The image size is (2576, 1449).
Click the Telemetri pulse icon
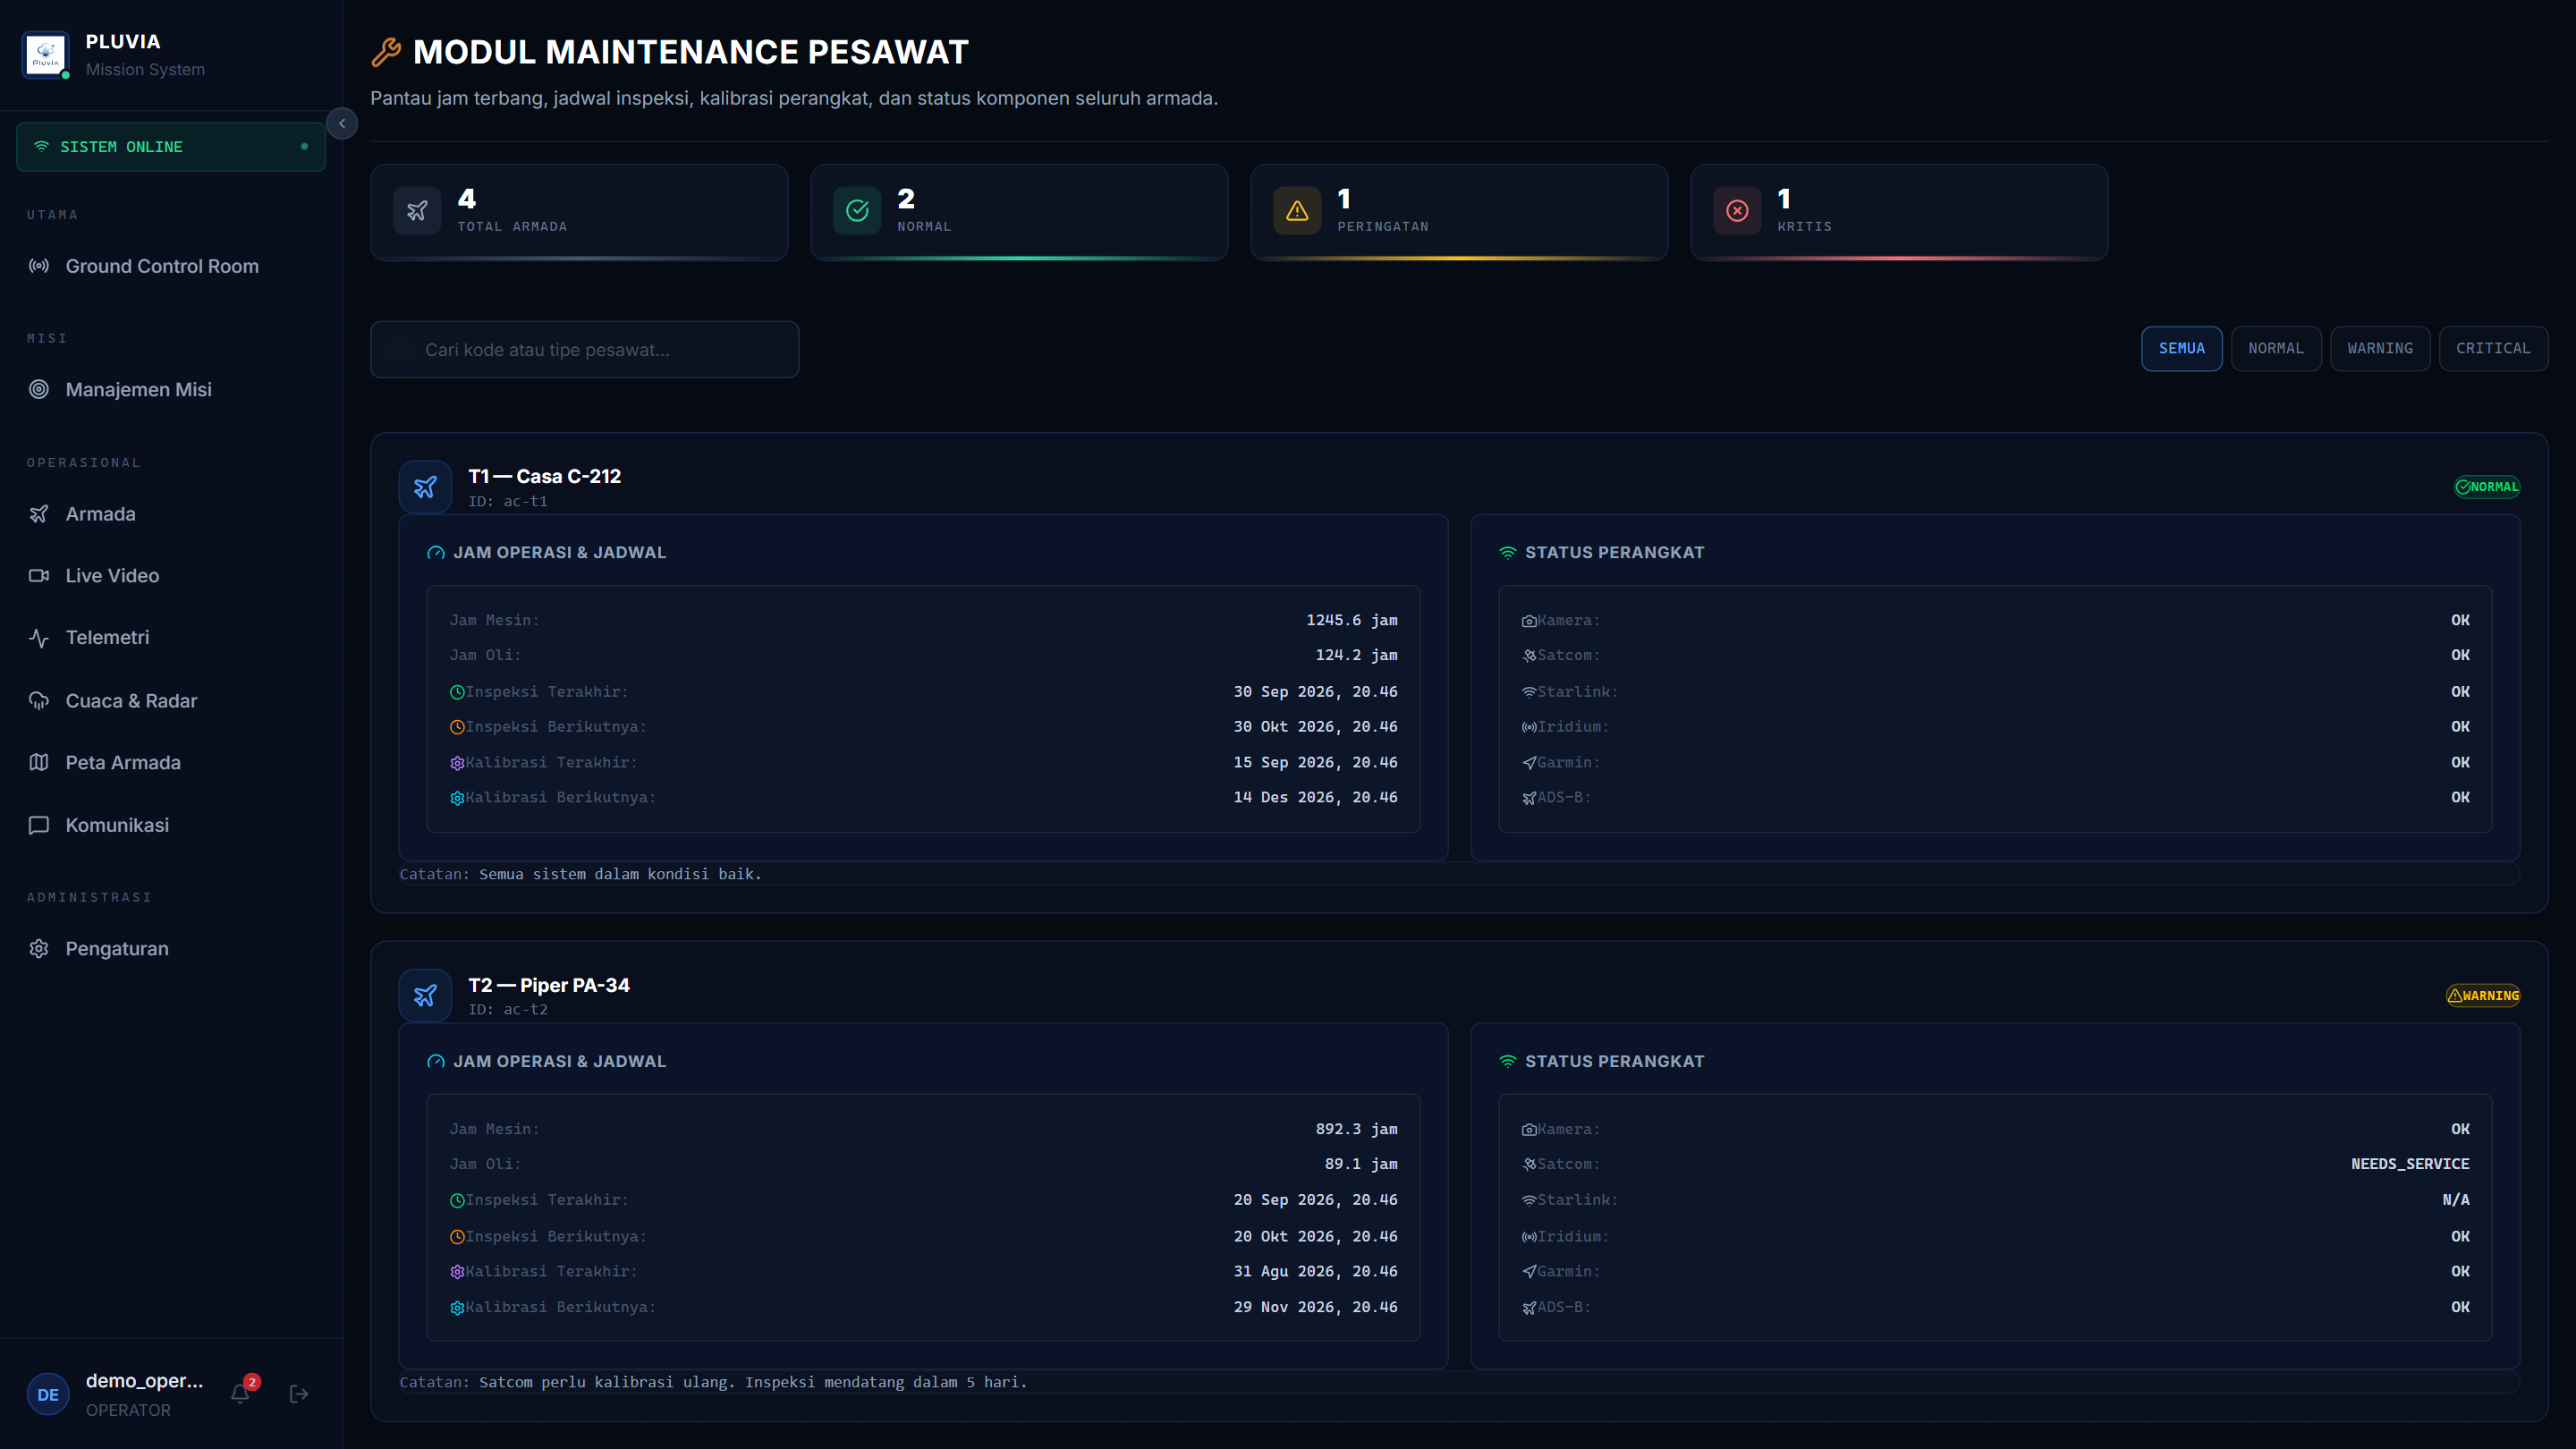coord(39,638)
